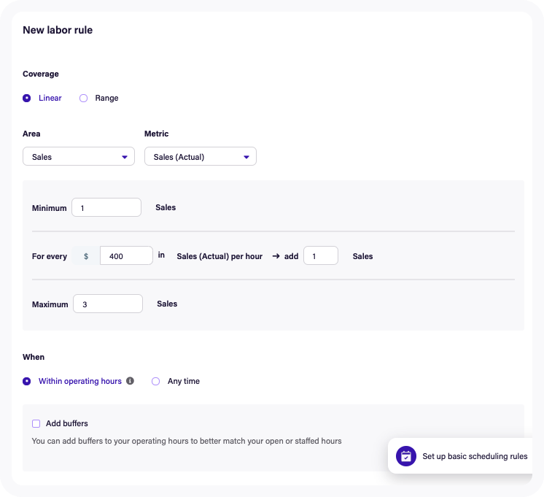Click the add quantity input field

320,256
